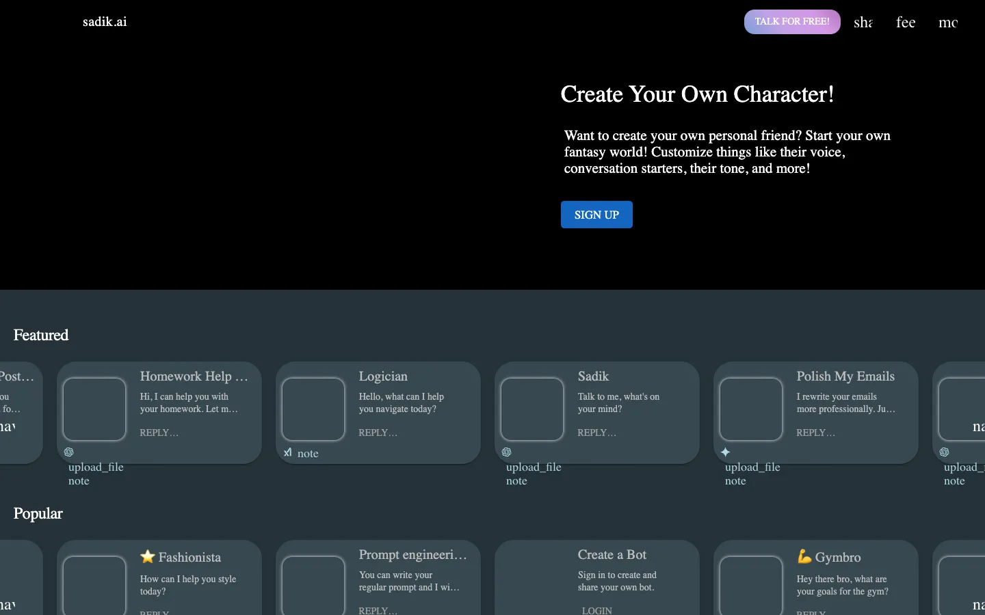This screenshot has height=615, width=985.
Task: Open the 'sha' navigation item
Action: click(x=863, y=23)
